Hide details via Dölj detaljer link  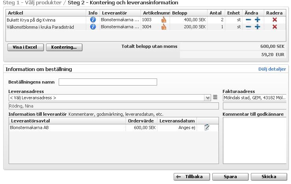point(272,69)
